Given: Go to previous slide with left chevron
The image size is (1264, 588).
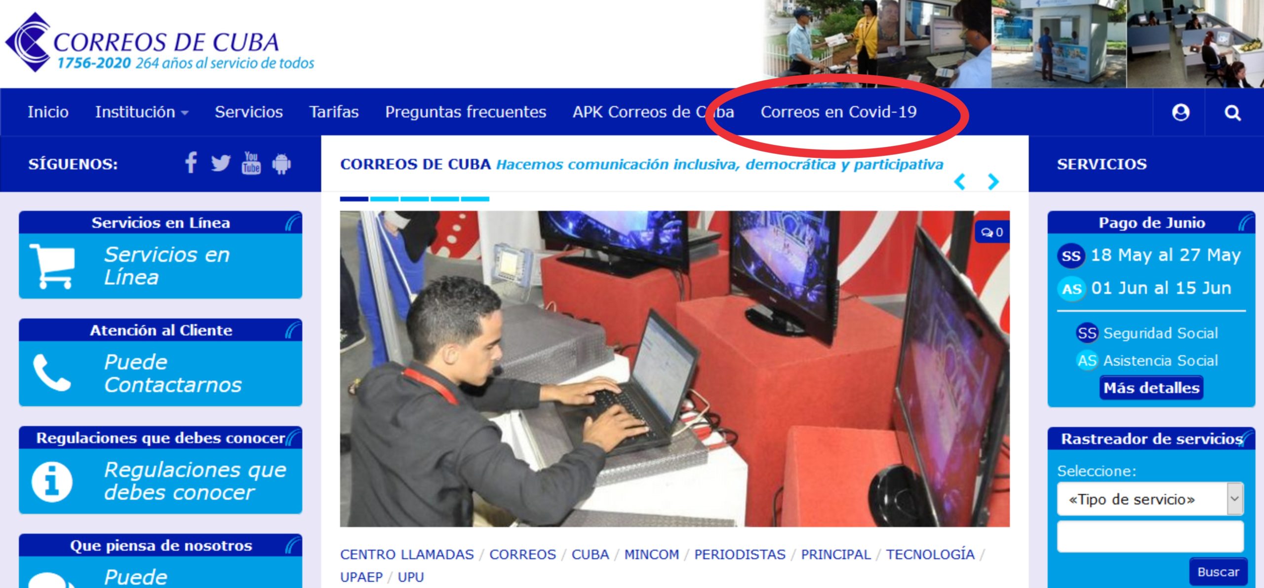Looking at the screenshot, I should point(960,182).
